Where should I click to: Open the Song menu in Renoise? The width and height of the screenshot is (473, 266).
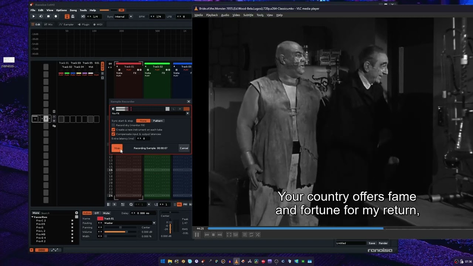[x=73, y=10]
